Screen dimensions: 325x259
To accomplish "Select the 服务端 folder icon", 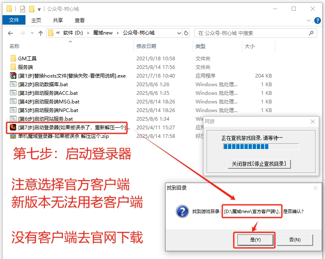I will pyautogui.click(x=13, y=67).
